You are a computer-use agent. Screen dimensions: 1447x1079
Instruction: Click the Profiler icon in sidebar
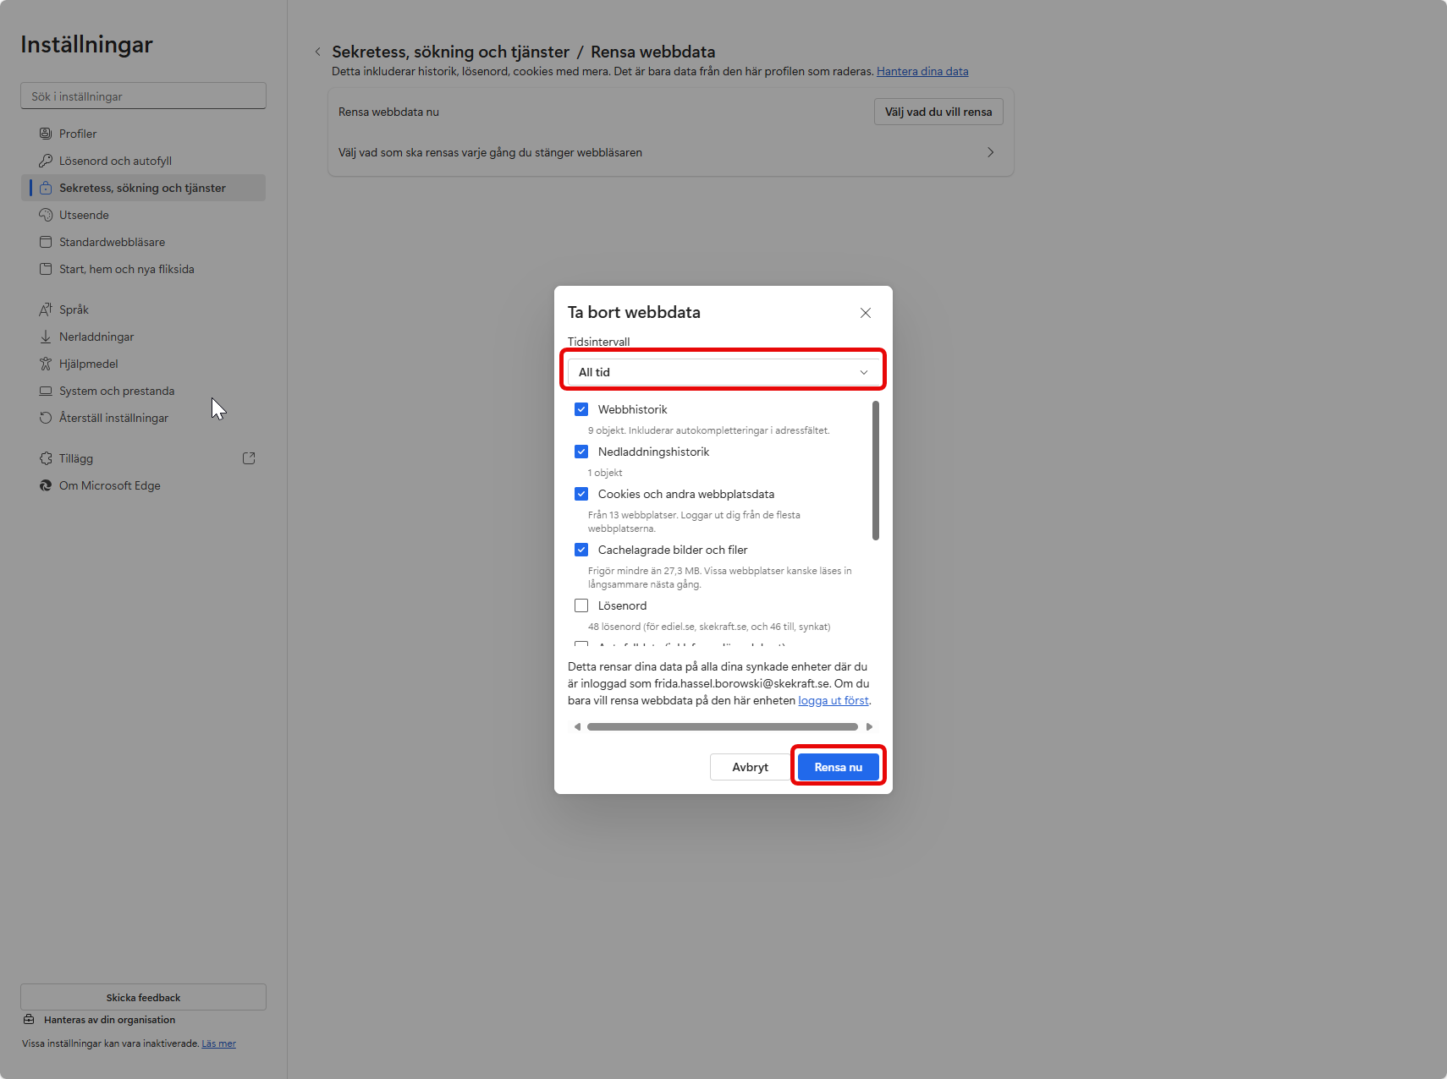pyautogui.click(x=46, y=134)
